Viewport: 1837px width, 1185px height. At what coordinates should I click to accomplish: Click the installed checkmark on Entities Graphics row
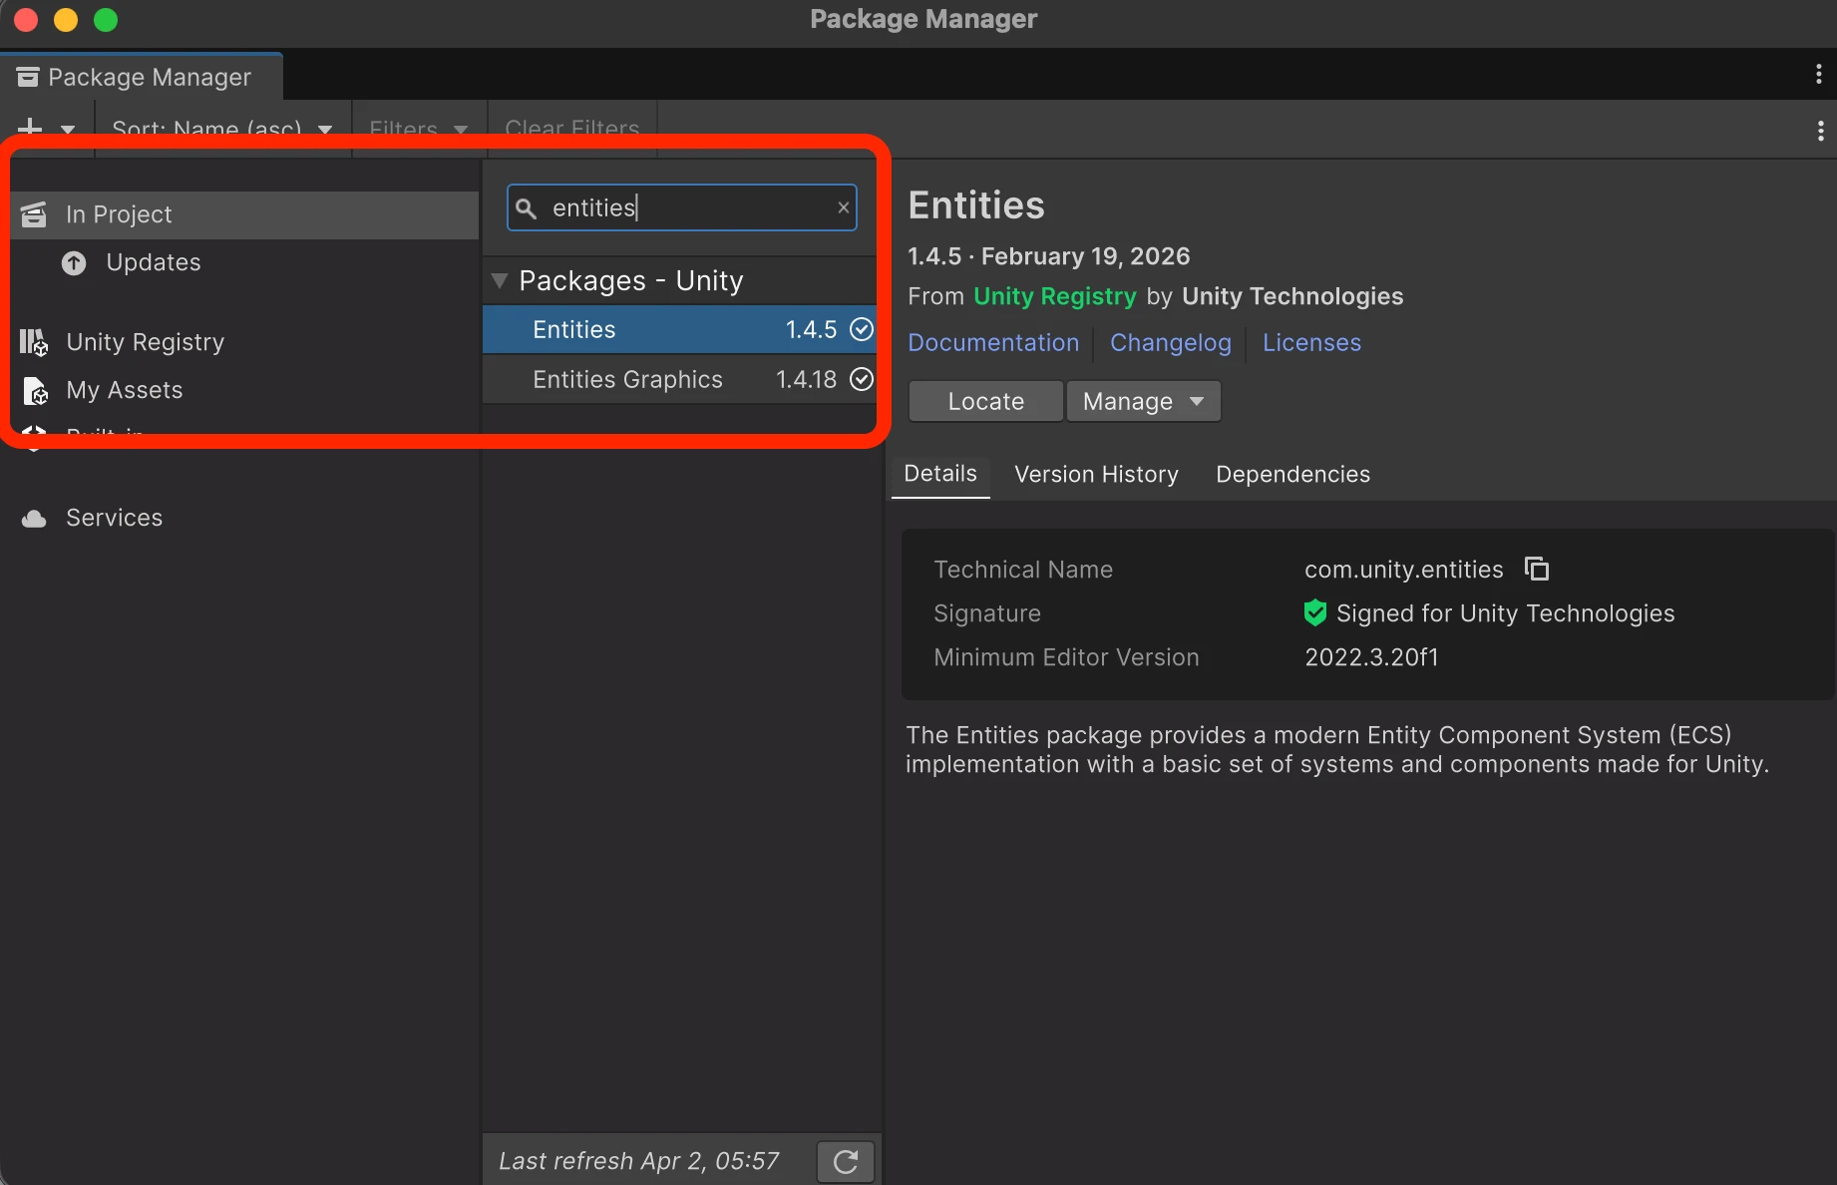(x=862, y=379)
